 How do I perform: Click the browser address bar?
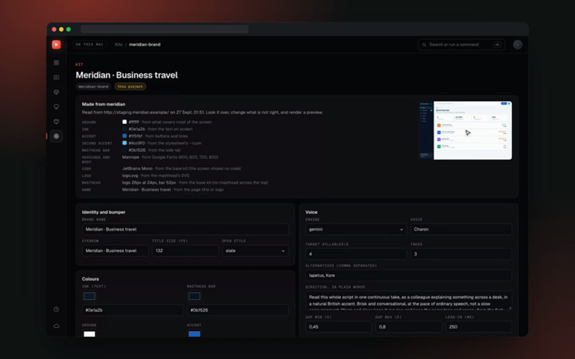[164, 29]
